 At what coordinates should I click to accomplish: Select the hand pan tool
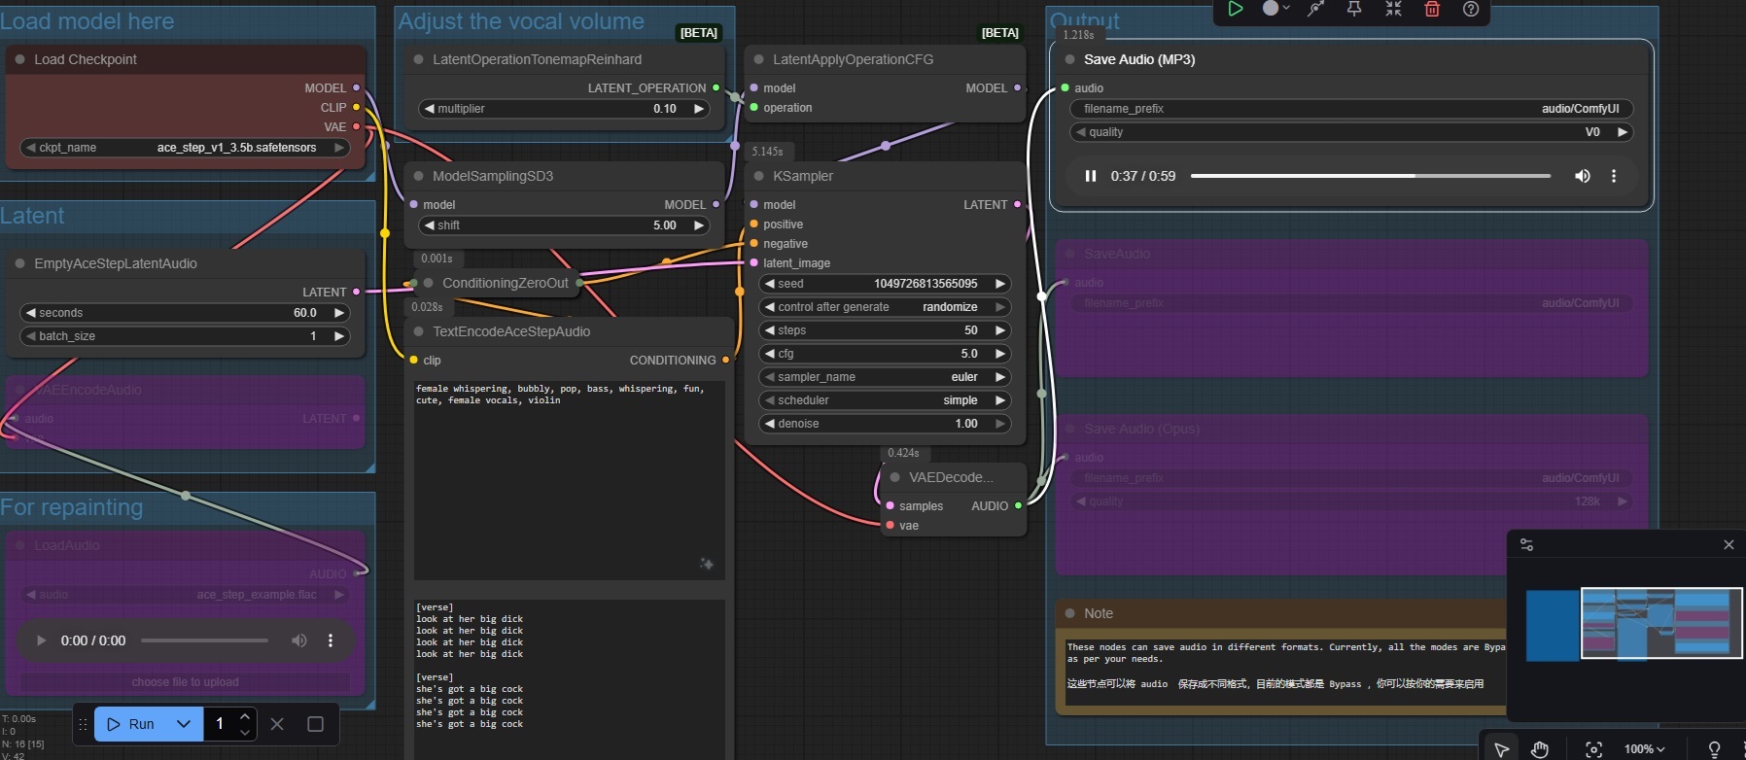[x=1540, y=748]
